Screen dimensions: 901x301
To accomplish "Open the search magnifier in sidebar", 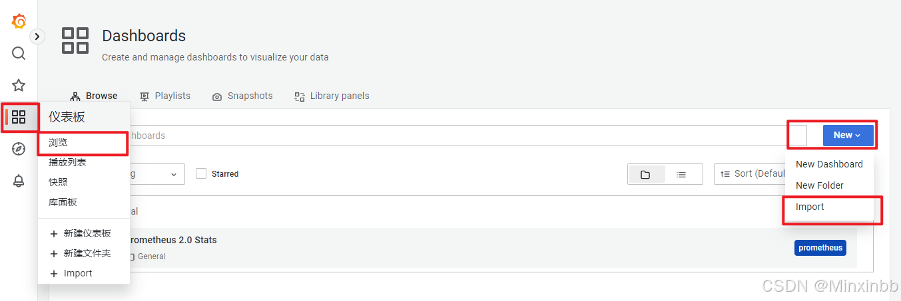I will pyautogui.click(x=19, y=53).
